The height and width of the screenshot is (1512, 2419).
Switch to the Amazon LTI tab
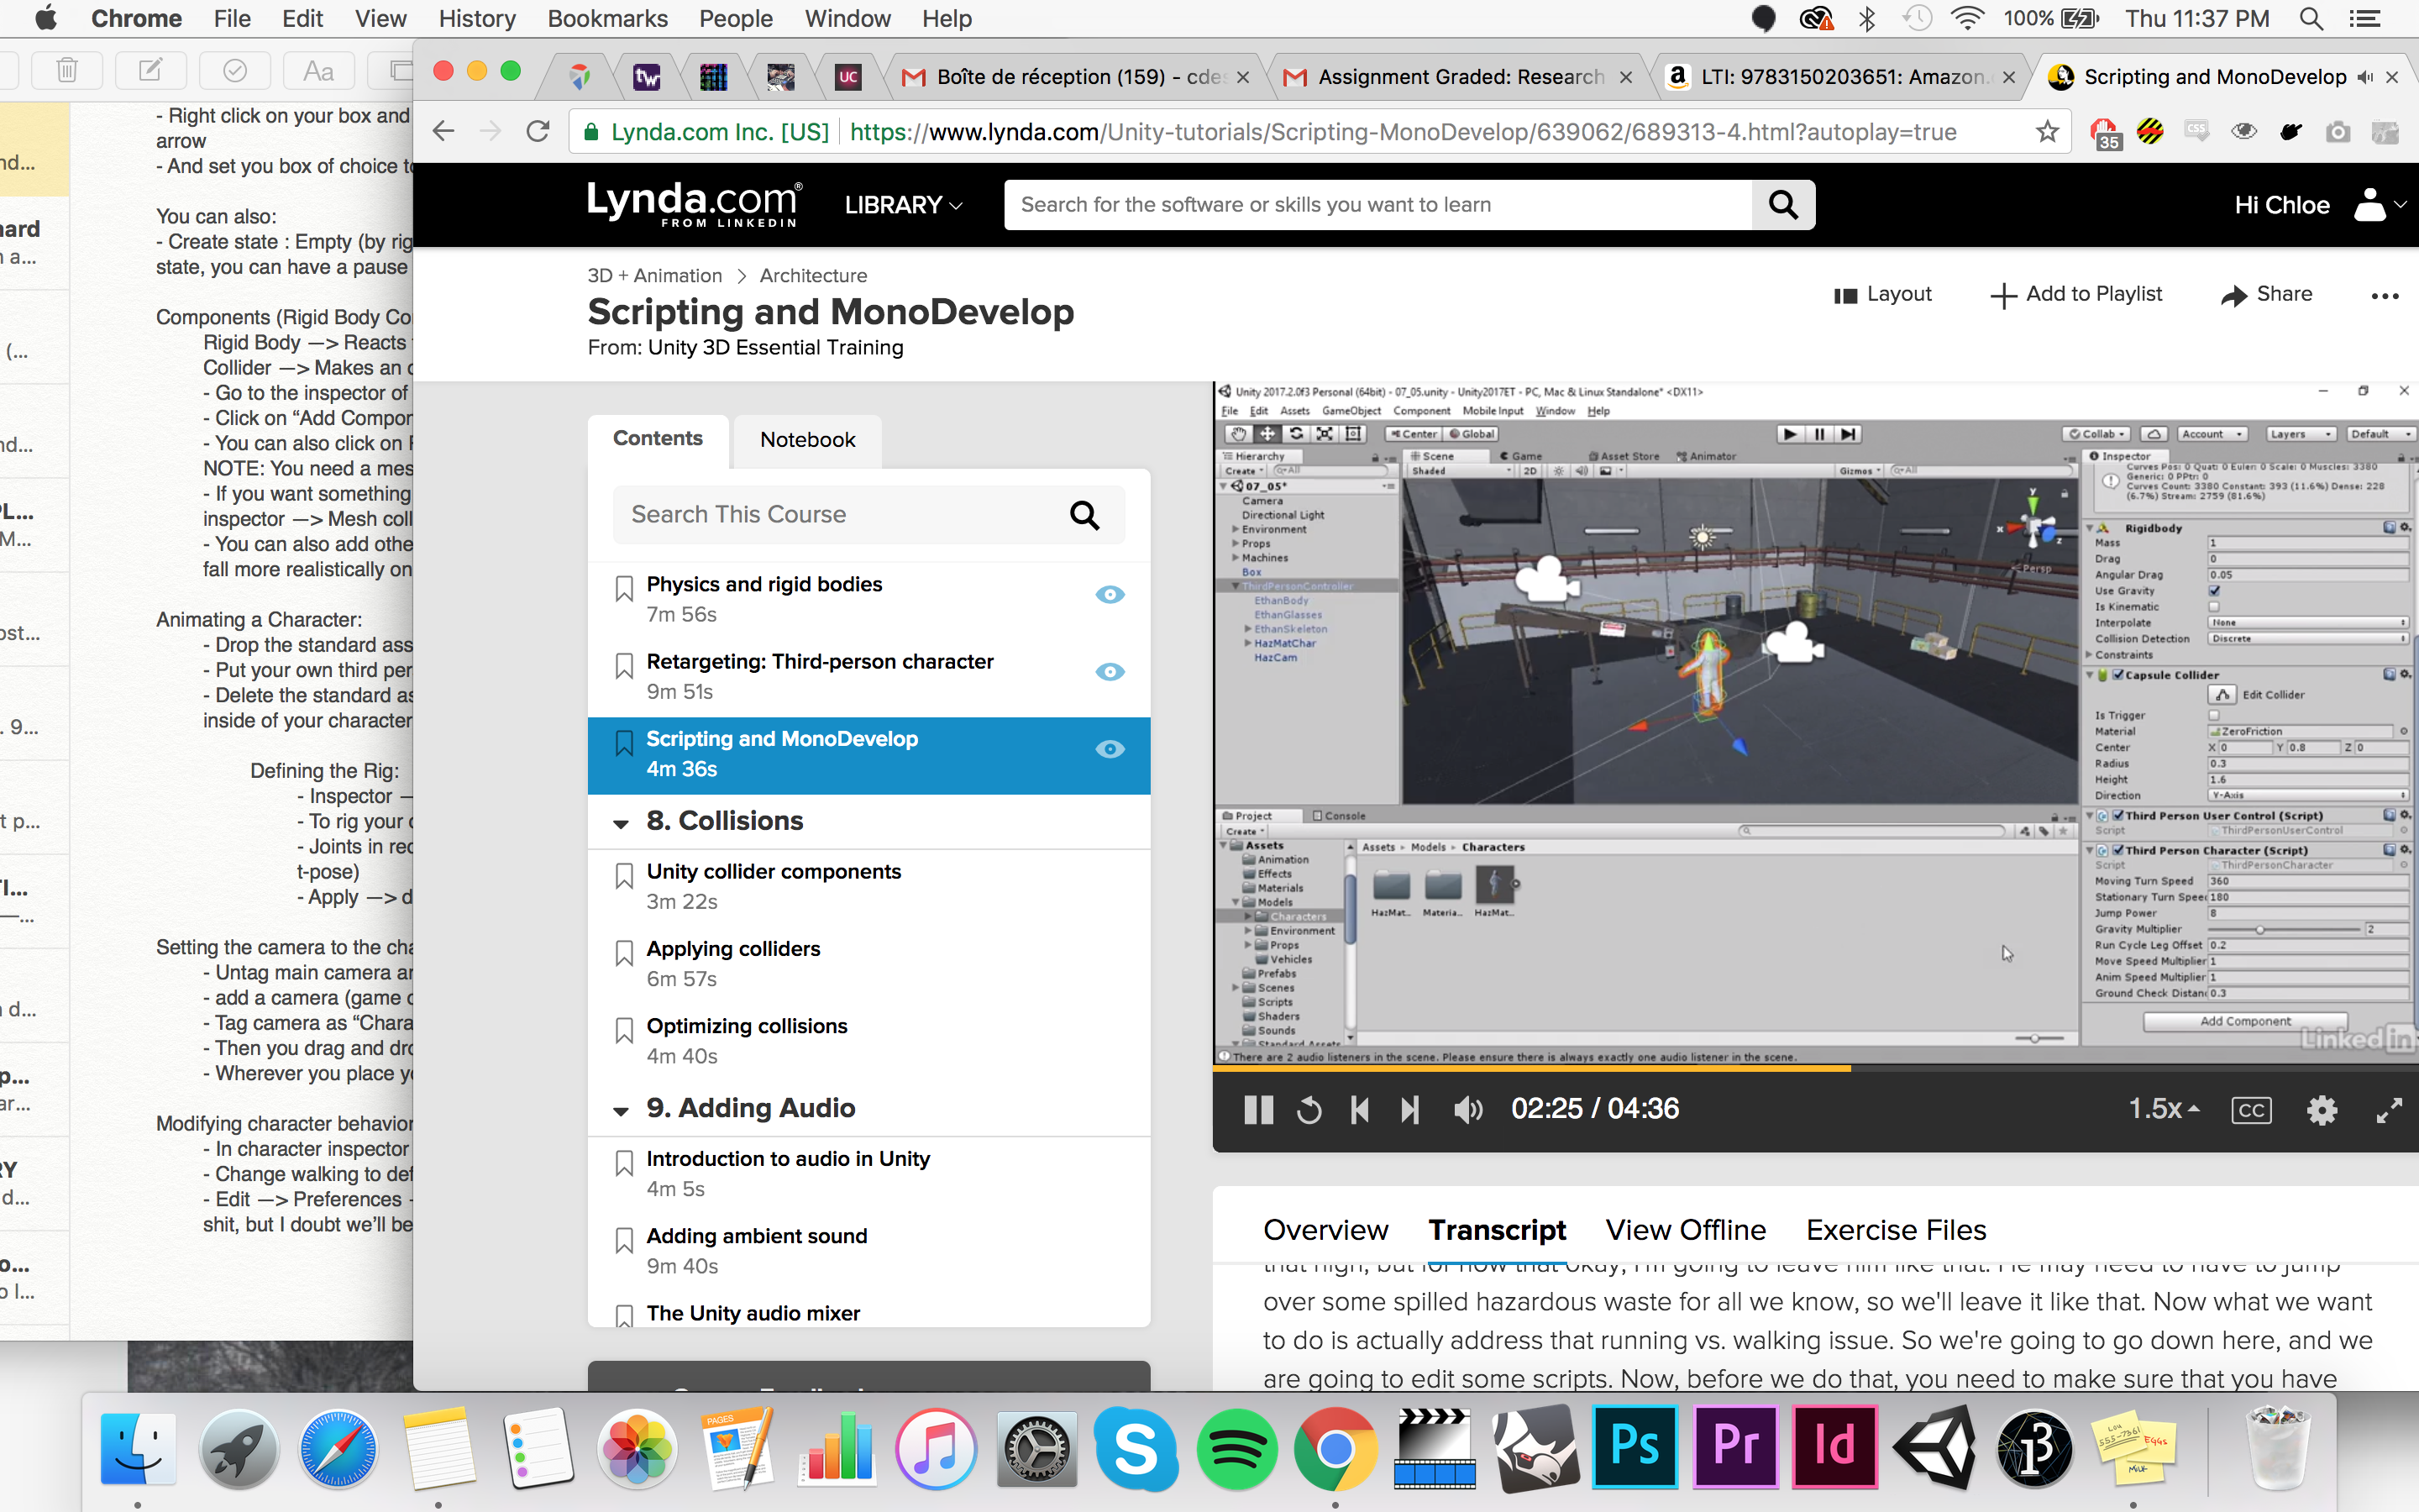click(x=1840, y=77)
